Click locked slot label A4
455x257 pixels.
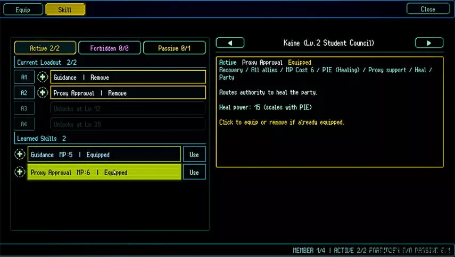coord(24,124)
